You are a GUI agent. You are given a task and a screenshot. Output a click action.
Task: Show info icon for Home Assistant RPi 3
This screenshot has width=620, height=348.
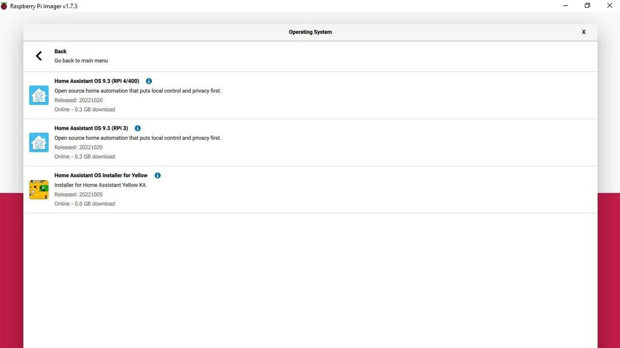point(137,128)
